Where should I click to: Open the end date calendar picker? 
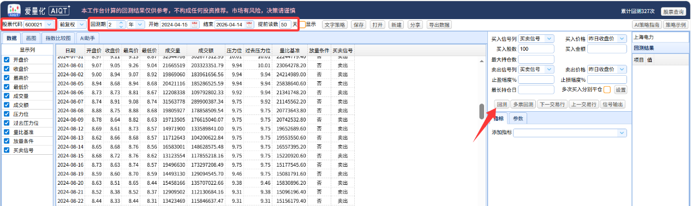[249, 25]
